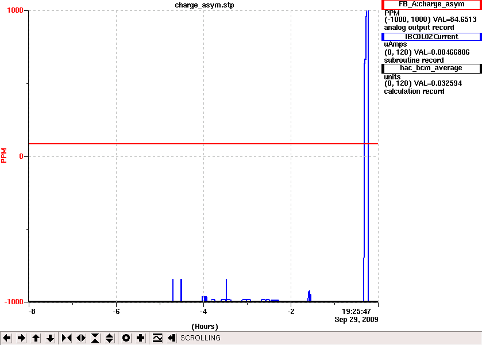The width and height of the screenshot is (482, 345).
Task: Click the uAmps units label
Action: tap(395, 44)
